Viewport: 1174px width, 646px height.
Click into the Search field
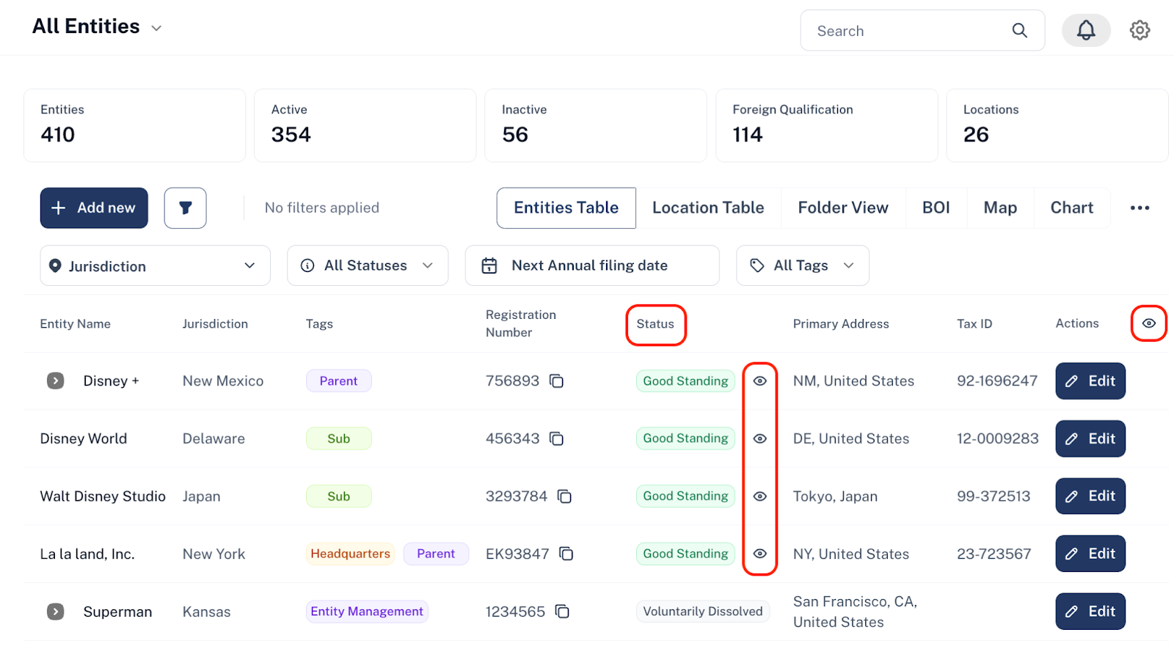(910, 31)
